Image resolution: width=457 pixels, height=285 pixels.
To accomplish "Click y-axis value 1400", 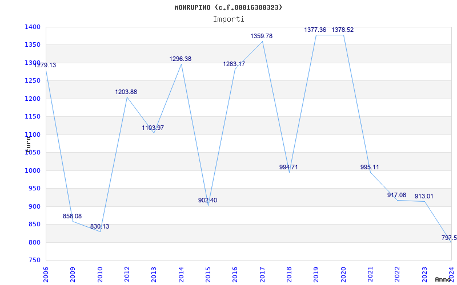I will 33,27.
